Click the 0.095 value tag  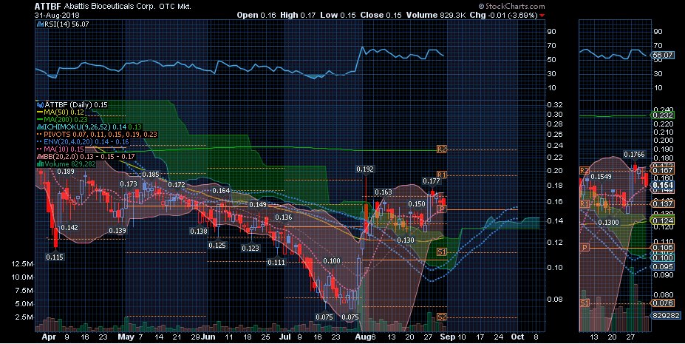662,266
